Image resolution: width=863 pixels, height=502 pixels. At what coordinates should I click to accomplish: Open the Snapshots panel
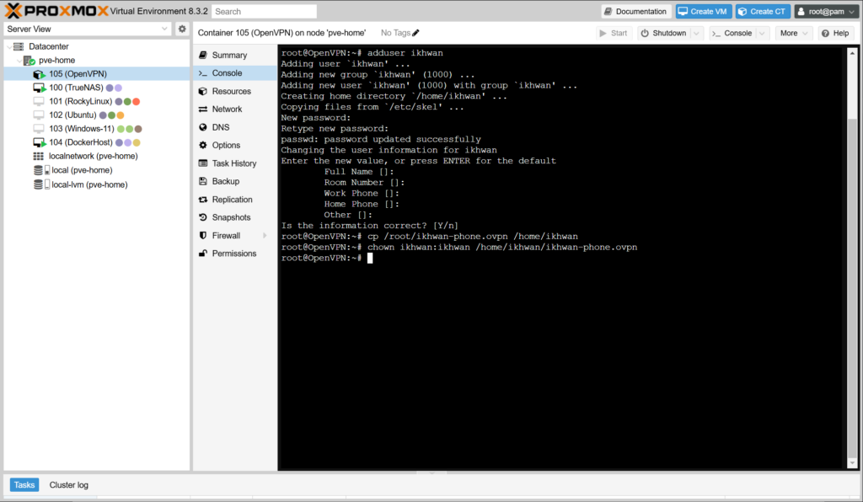[230, 217]
